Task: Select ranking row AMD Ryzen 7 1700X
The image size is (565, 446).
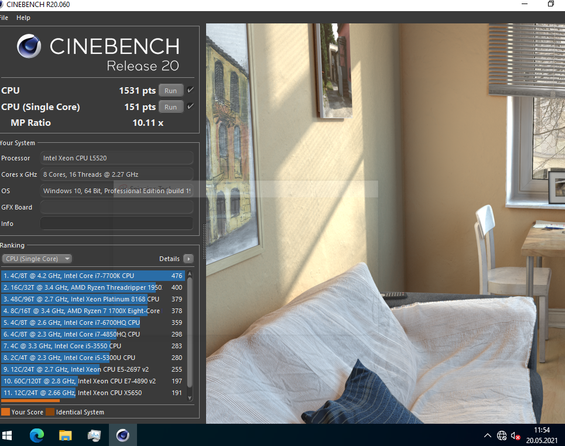Action: coord(93,311)
